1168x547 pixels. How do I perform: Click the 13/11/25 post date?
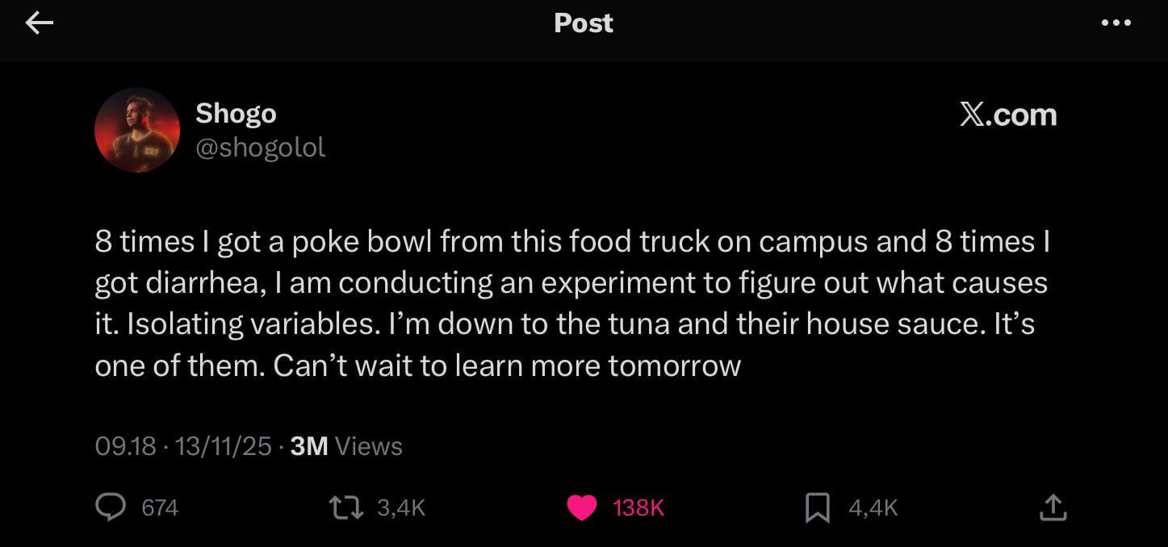pyautogui.click(x=223, y=446)
